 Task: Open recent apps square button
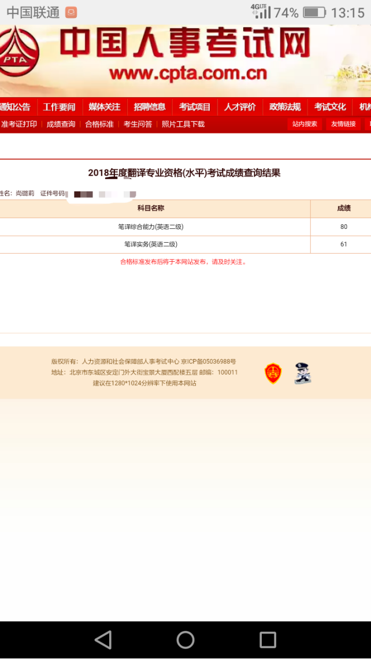click(x=268, y=639)
